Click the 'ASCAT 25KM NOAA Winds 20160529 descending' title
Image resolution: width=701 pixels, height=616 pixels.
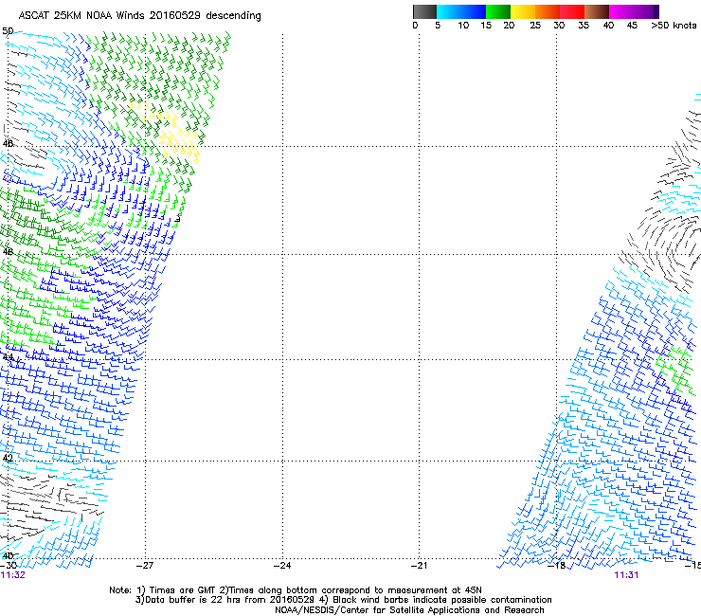pos(139,16)
